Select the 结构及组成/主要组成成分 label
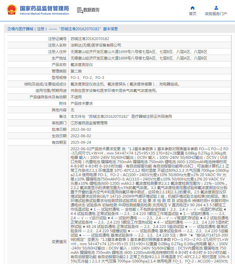This screenshot has width=235, height=264. coord(45,84)
